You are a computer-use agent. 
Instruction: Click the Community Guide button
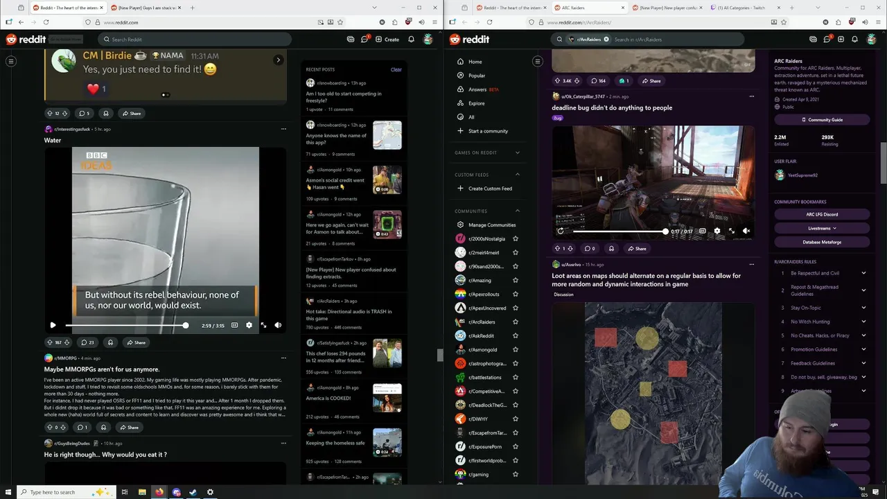(822, 120)
